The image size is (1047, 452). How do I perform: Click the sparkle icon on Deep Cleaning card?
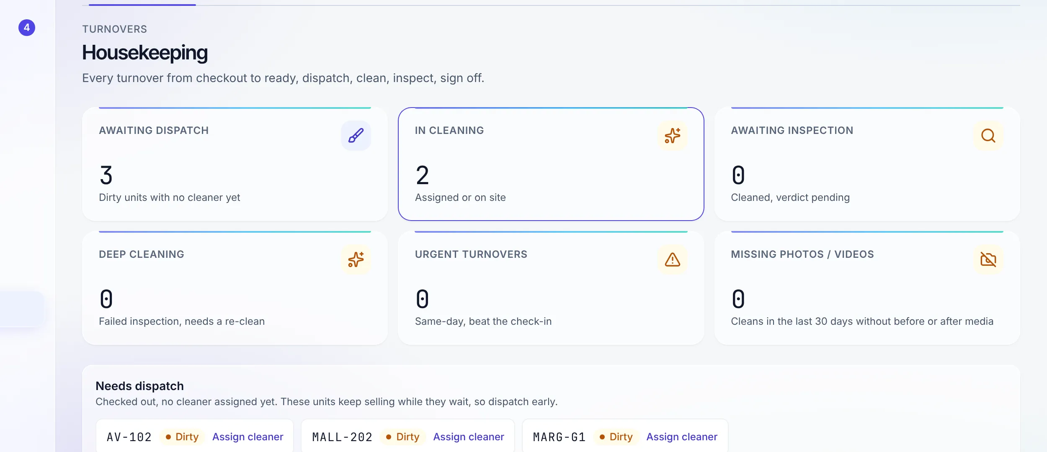(x=356, y=259)
